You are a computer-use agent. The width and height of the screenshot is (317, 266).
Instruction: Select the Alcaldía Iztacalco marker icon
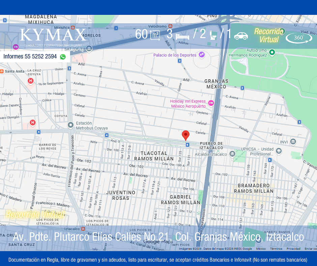tap(232, 154)
